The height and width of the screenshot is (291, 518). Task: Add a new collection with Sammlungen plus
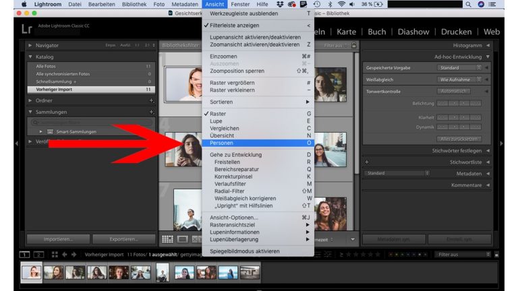pyautogui.click(x=152, y=112)
